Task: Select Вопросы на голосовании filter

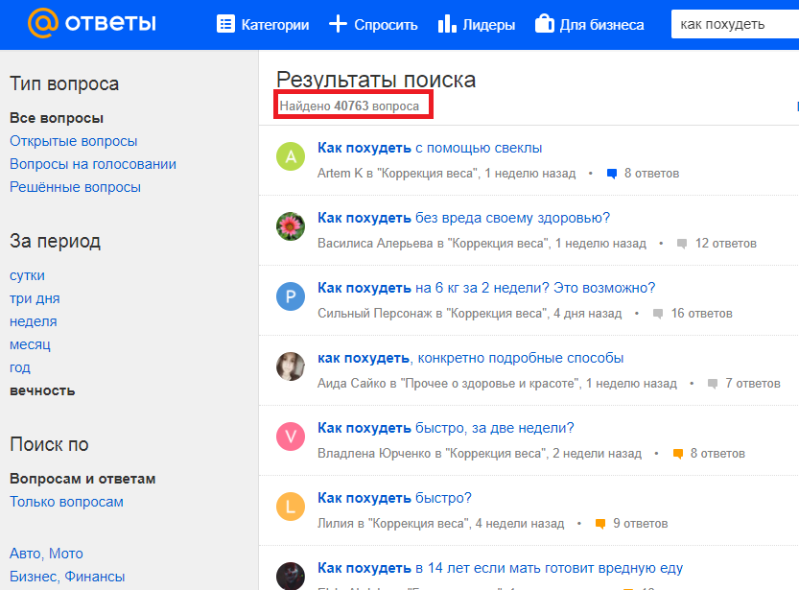Action: pos(93,164)
